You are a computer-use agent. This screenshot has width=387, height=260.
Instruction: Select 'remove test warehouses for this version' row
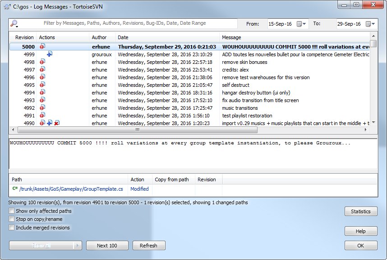189,77
